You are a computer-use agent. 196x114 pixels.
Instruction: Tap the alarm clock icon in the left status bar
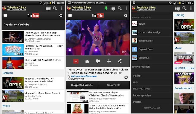[x=54, y=3]
